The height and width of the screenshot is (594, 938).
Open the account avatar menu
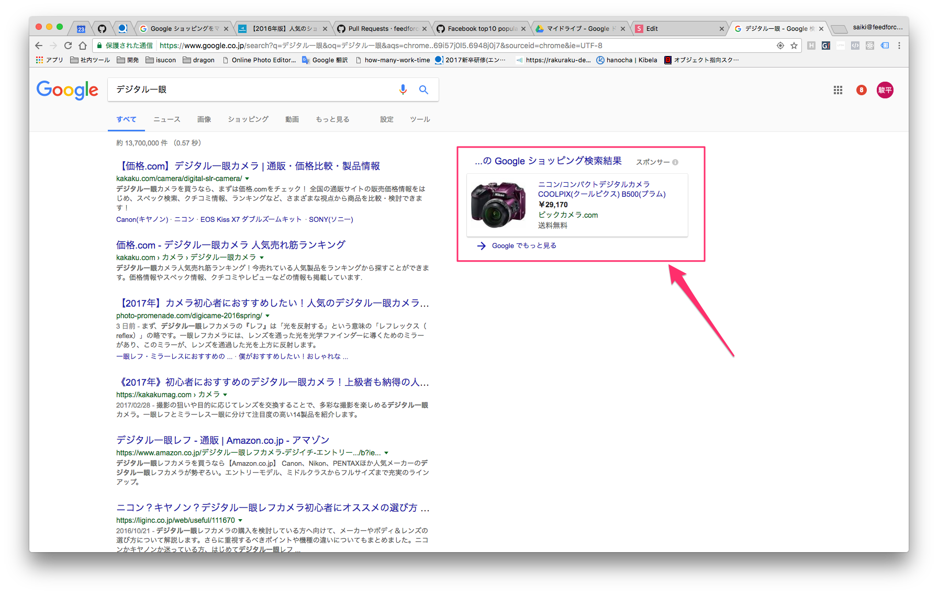[x=885, y=90]
